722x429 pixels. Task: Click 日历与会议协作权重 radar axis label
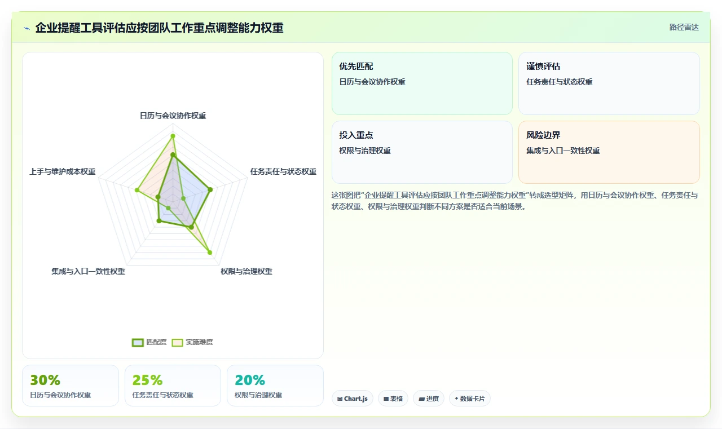pos(173,116)
